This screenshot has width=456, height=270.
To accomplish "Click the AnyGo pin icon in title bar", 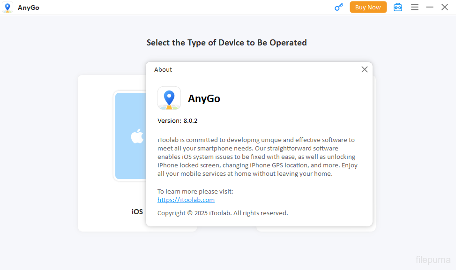I will click(x=7, y=7).
